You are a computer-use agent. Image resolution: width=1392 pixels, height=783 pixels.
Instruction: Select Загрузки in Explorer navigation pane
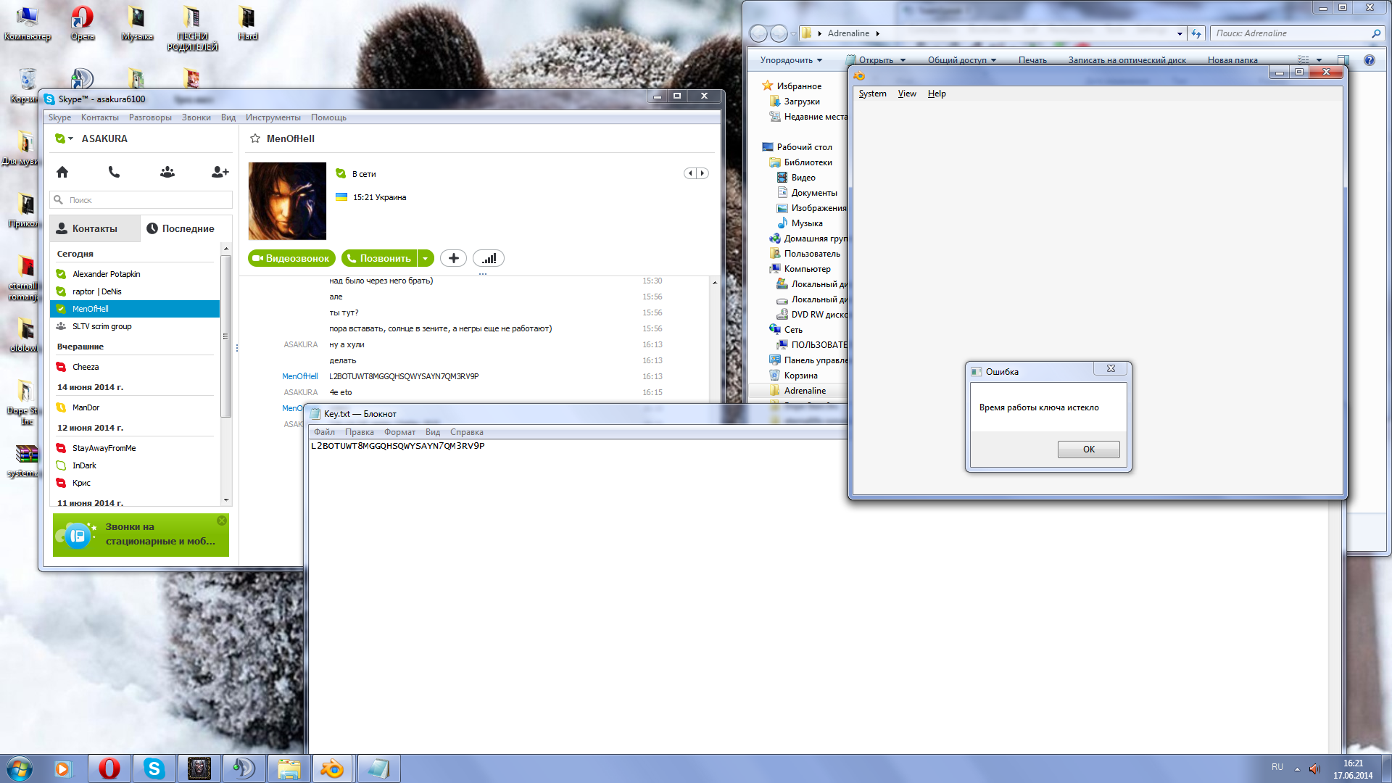[x=801, y=101]
